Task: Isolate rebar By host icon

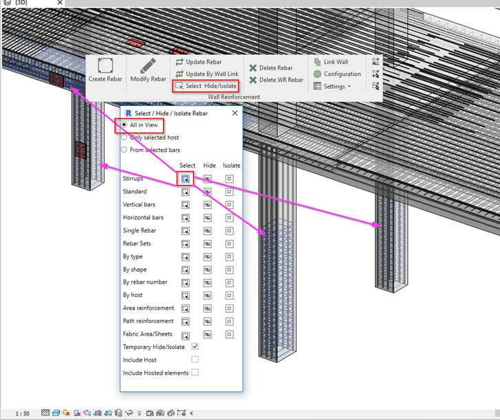Action: coord(230,296)
